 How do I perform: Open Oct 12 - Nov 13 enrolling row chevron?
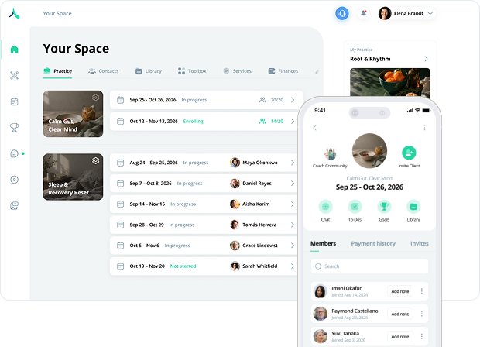[293, 122]
